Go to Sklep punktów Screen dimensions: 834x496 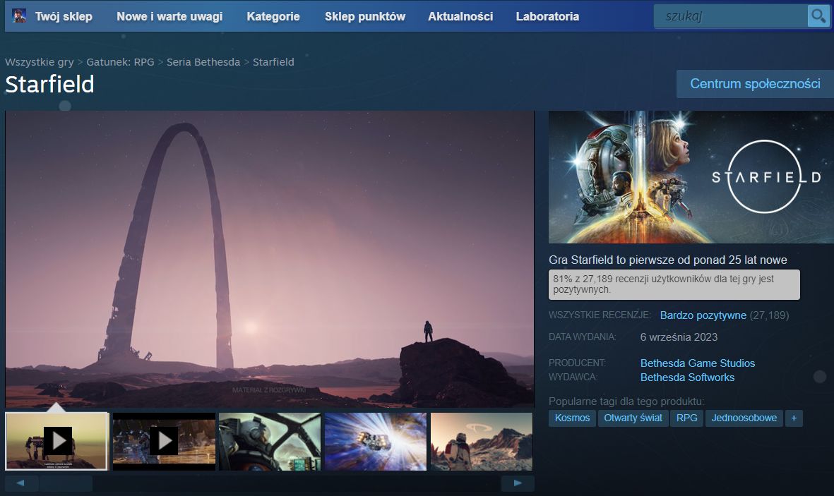(365, 16)
